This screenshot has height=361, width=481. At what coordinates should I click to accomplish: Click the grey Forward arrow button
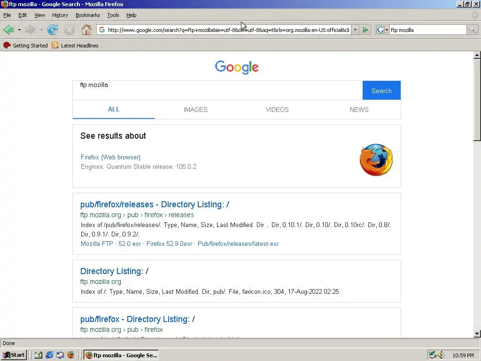[30, 30]
